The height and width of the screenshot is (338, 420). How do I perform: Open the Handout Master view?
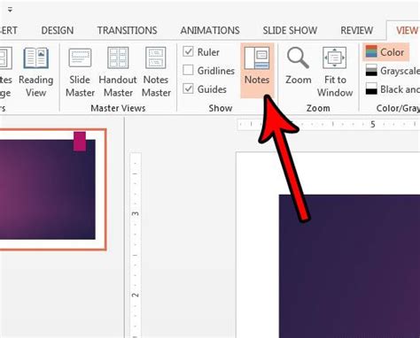(x=118, y=73)
